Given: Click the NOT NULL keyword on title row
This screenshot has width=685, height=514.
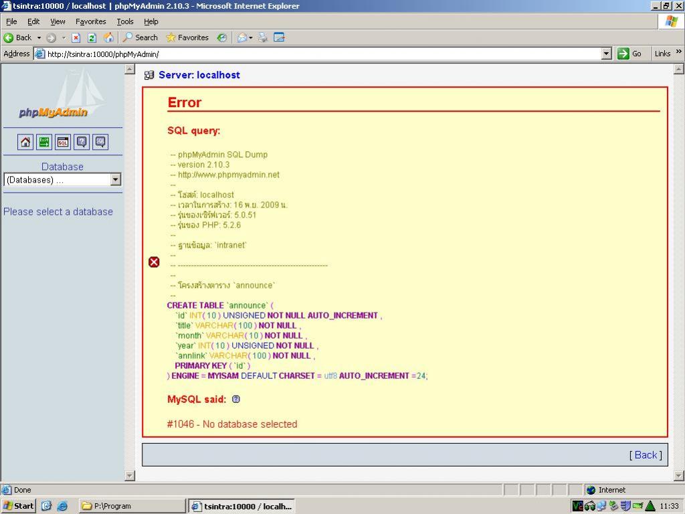Looking at the screenshot, I should 278,326.
